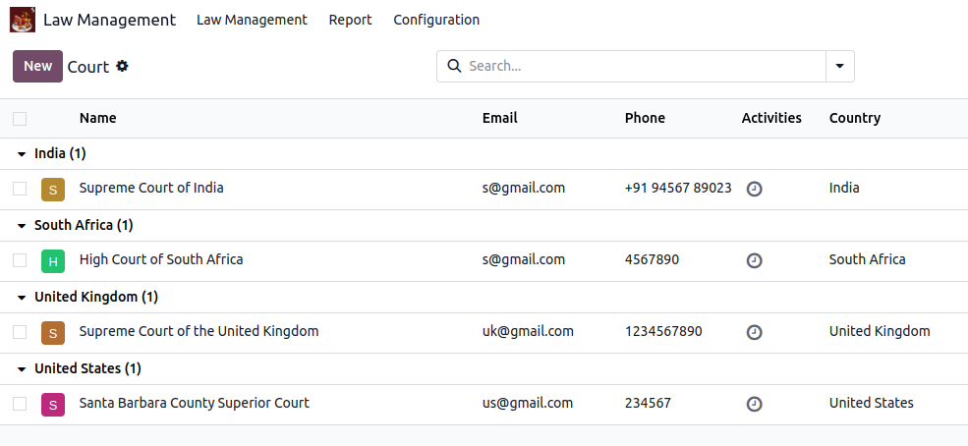Open activity clock for Santa Barbara court
Screen dimensions: 968x446
pos(754,404)
